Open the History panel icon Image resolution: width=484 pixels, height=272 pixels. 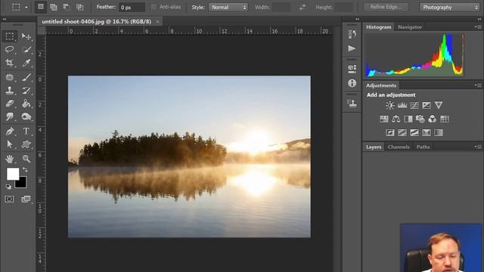(352, 34)
